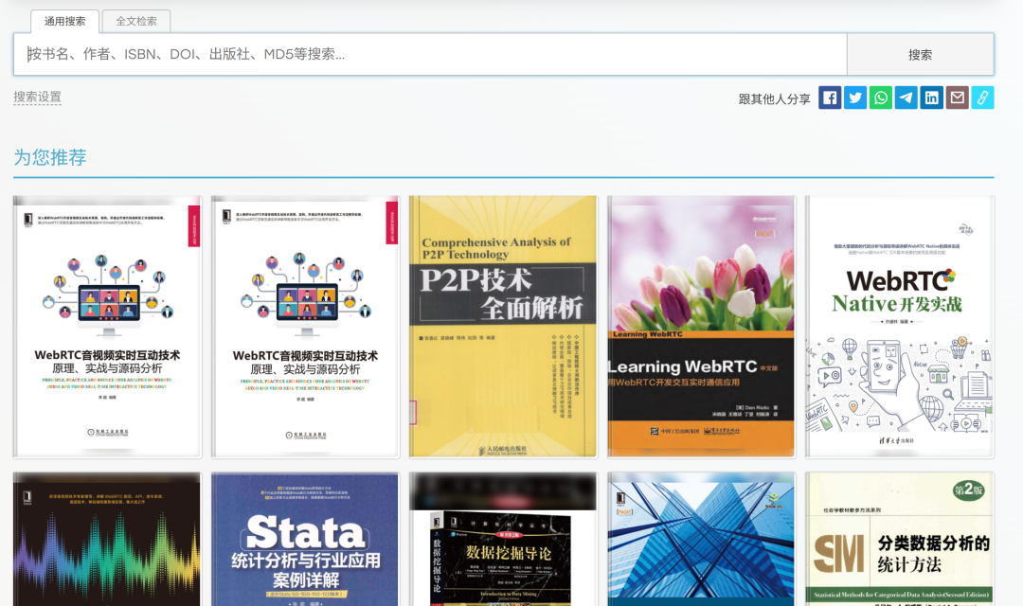
Task: Open the 搜索设置 settings link
Action: 37,97
